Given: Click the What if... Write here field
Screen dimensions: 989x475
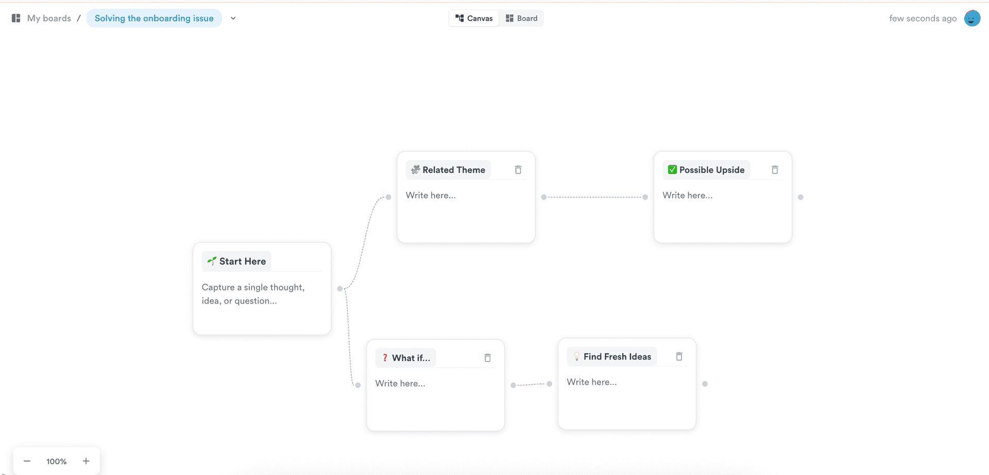Looking at the screenshot, I should click(435, 383).
